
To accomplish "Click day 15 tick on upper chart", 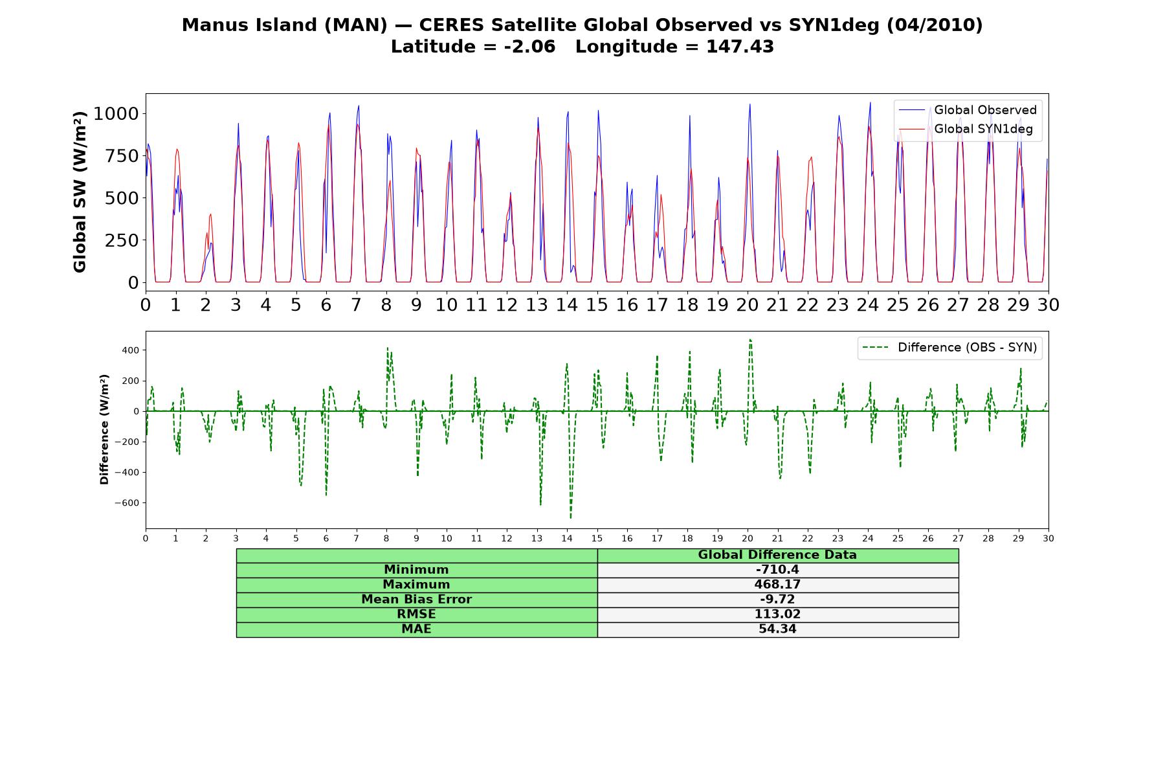I will pyautogui.click(x=597, y=305).
